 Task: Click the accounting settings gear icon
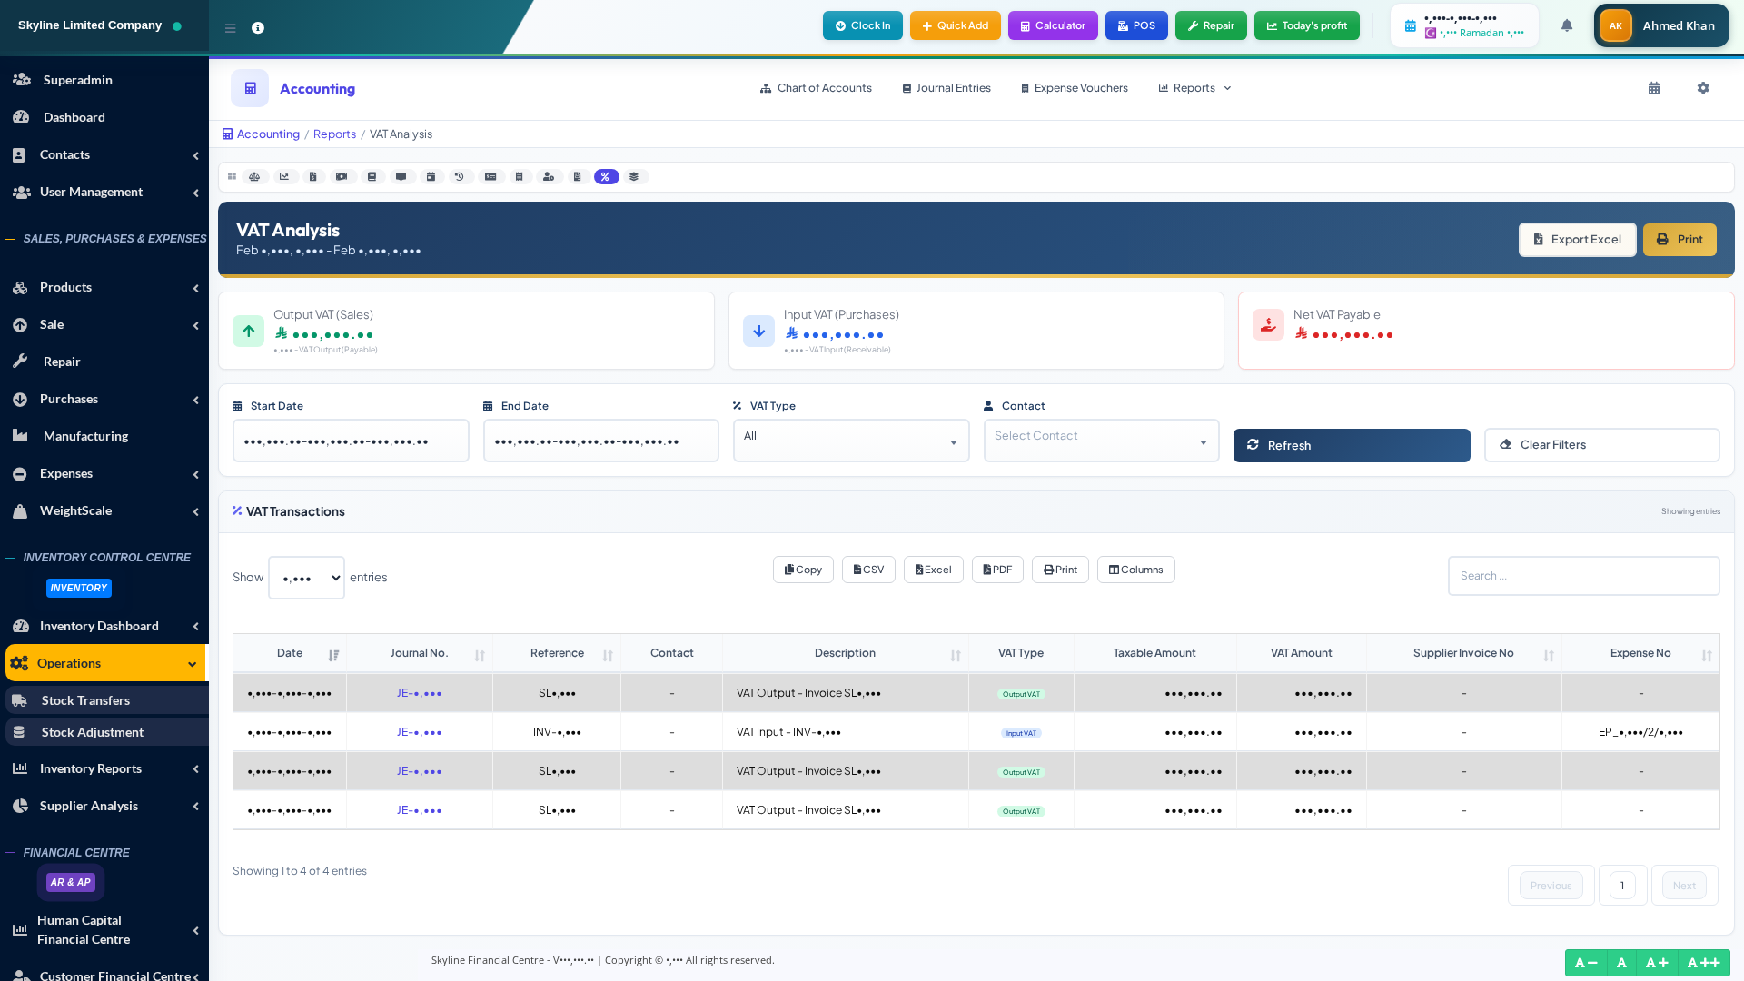(1703, 88)
